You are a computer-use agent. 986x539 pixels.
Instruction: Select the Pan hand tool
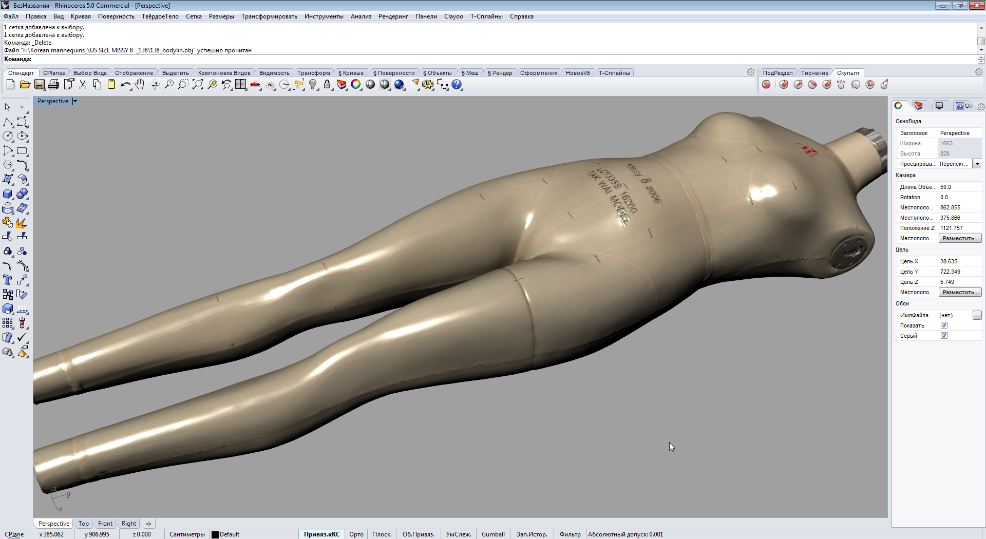point(140,85)
